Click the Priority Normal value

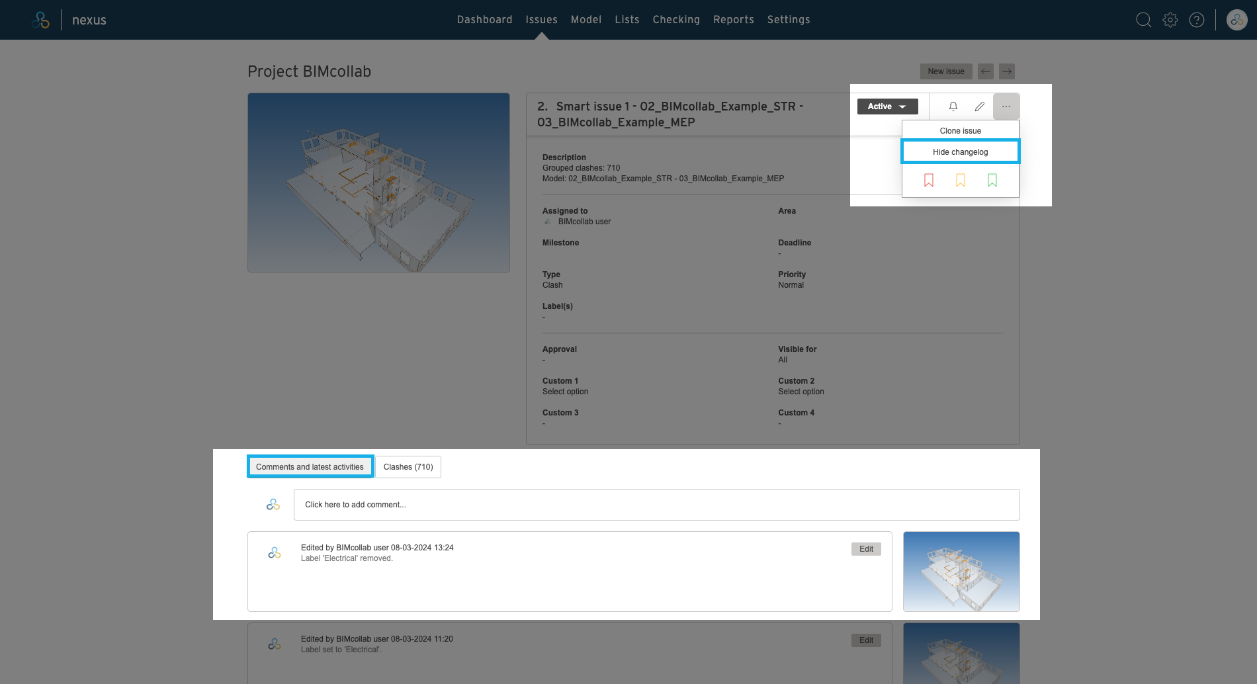(x=791, y=285)
